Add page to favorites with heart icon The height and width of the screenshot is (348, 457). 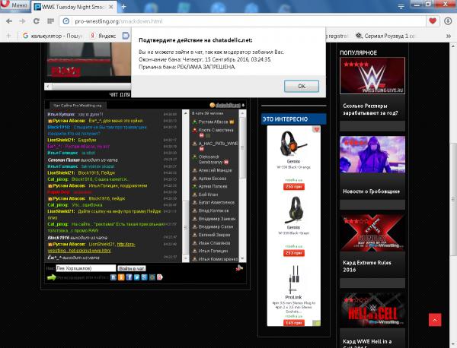coord(433,21)
